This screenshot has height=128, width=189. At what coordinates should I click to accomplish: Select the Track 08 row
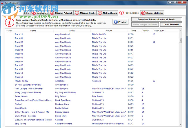coord(92,65)
